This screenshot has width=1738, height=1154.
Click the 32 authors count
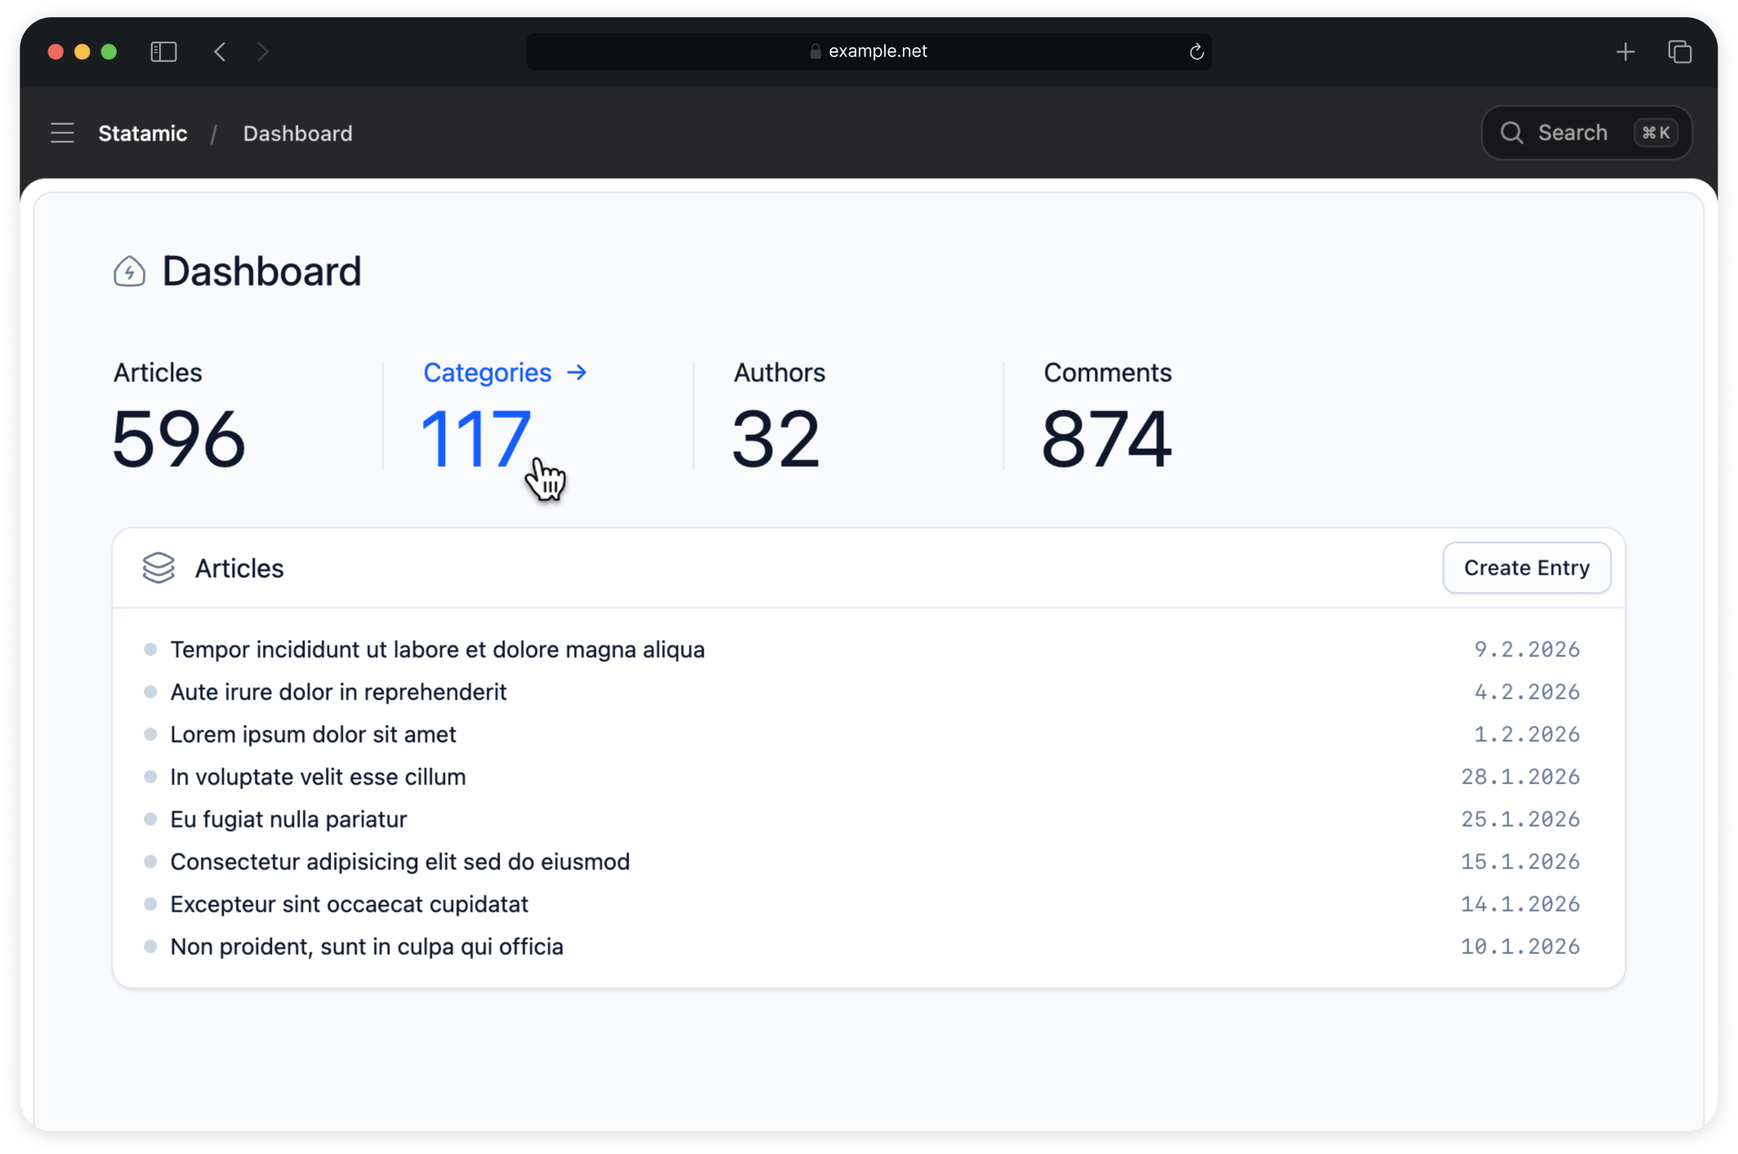pyautogui.click(x=776, y=439)
